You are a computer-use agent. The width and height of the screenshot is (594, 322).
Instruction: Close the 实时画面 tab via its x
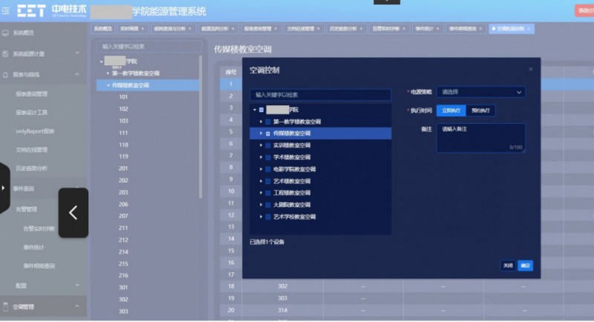143,29
